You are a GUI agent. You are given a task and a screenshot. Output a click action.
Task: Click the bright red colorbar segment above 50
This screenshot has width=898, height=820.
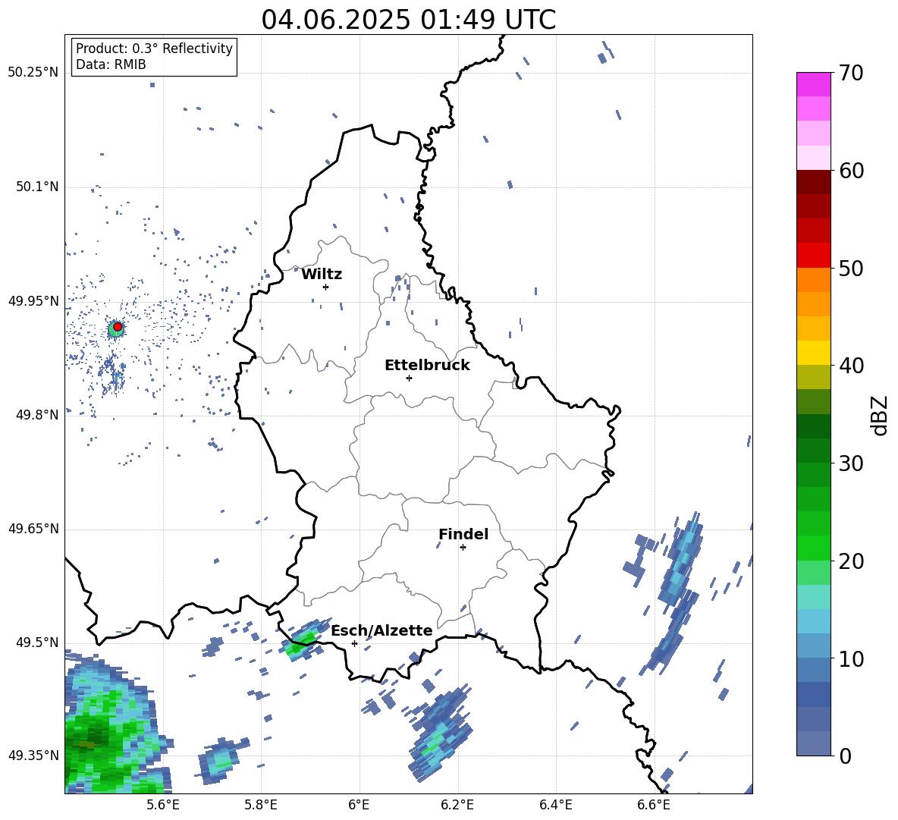813,255
